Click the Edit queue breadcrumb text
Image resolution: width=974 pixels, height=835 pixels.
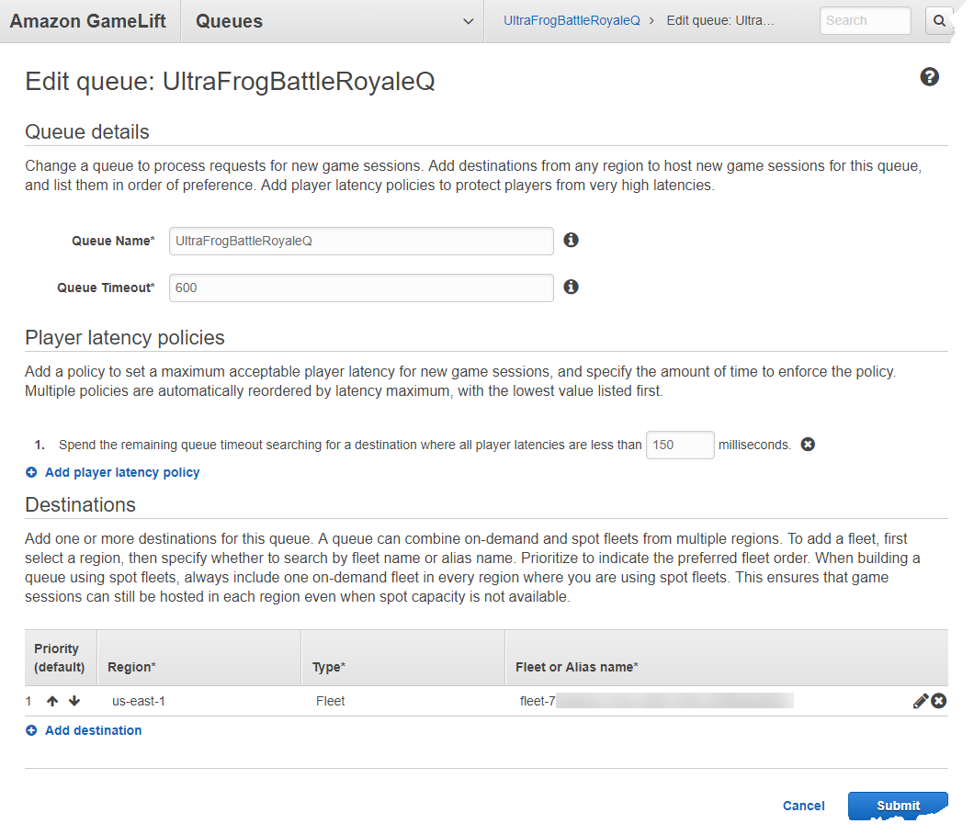[x=720, y=20]
